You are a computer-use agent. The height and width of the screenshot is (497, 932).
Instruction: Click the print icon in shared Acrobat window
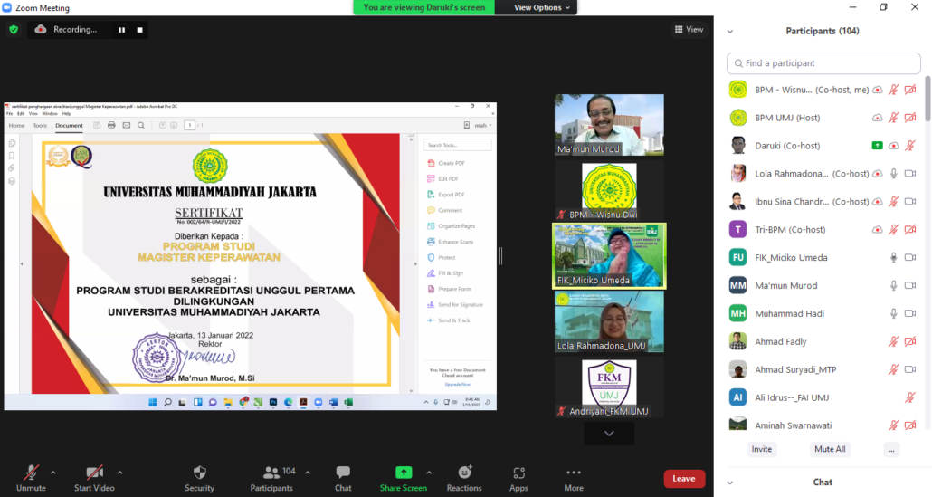tap(111, 126)
